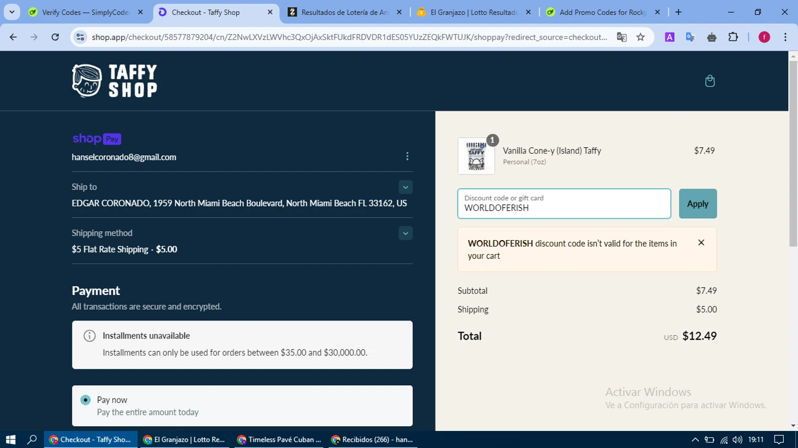
Task: Close the Add Promo Codes for Rocky tab
Action: (x=658, y=12)
